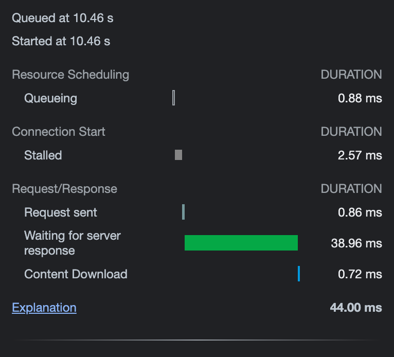Select the 38.96 ms duration value
394x357 pixels.
[x=356, y=243]
